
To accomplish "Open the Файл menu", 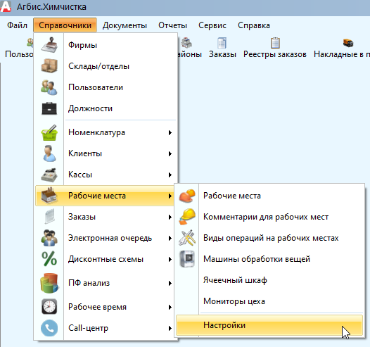I will [x=17, y=25].
